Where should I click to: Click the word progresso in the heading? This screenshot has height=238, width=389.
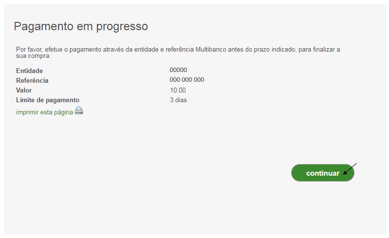[122, 27]
